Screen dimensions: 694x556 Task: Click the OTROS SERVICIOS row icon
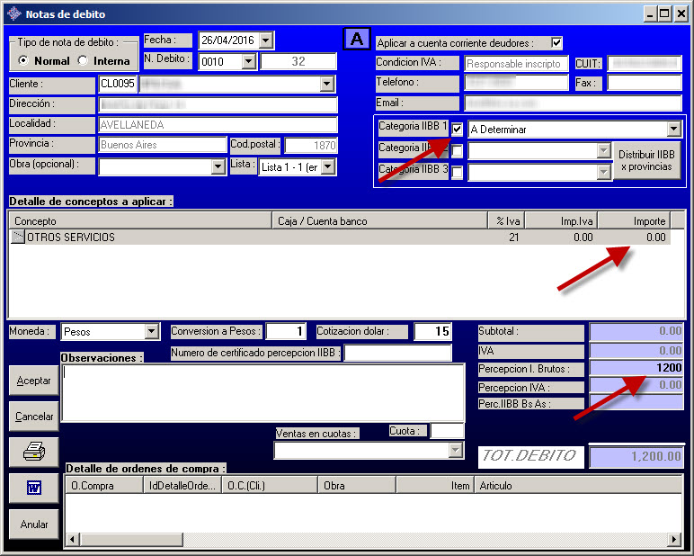click(x=18, y=238)
